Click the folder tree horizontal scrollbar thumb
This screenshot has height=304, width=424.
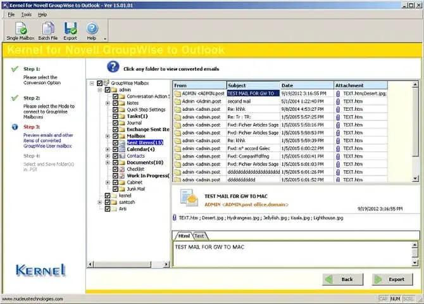point(123,264)
